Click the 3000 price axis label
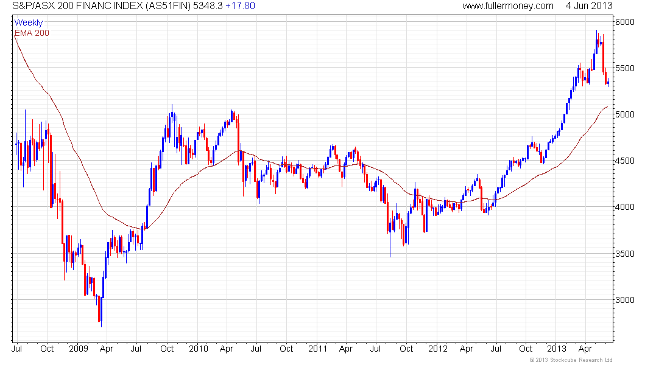Screen dimensions: 670x365 tap(625, 300)
